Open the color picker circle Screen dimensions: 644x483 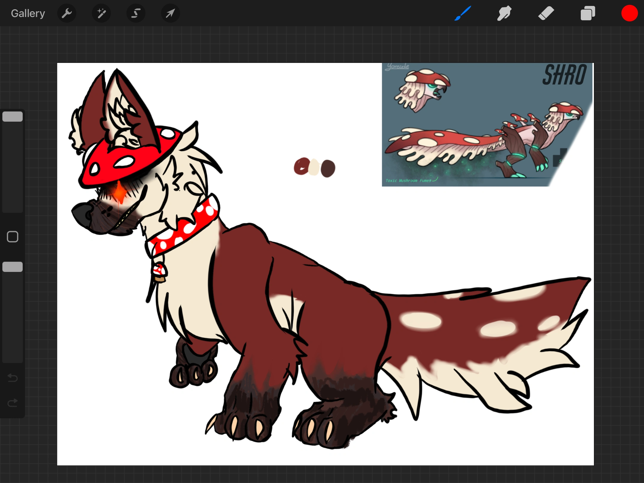click(x=629, y=13)
